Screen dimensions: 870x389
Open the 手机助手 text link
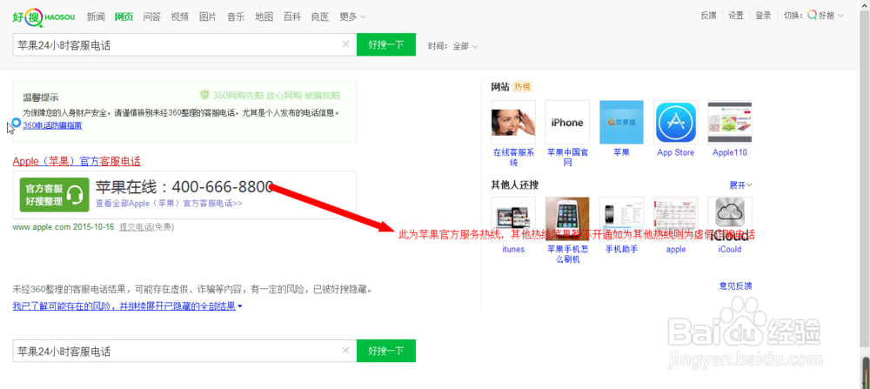click(621, 249)
